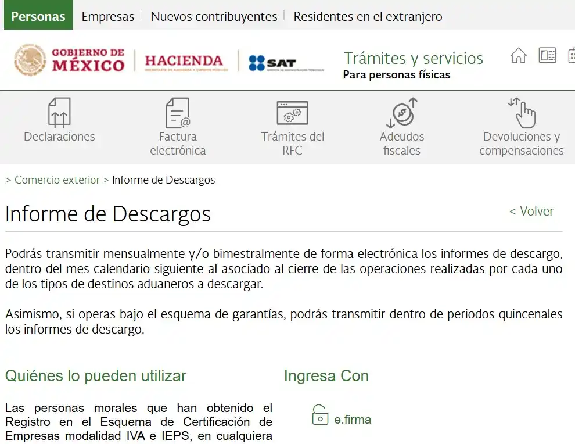Click the e.firma padlock icon
Viewport: 575px width, 444px height.
(x=320, y=415)
